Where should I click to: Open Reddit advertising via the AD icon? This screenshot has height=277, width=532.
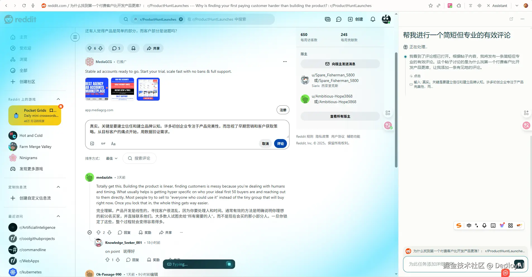pyautogui.click(x=327, y=19)
